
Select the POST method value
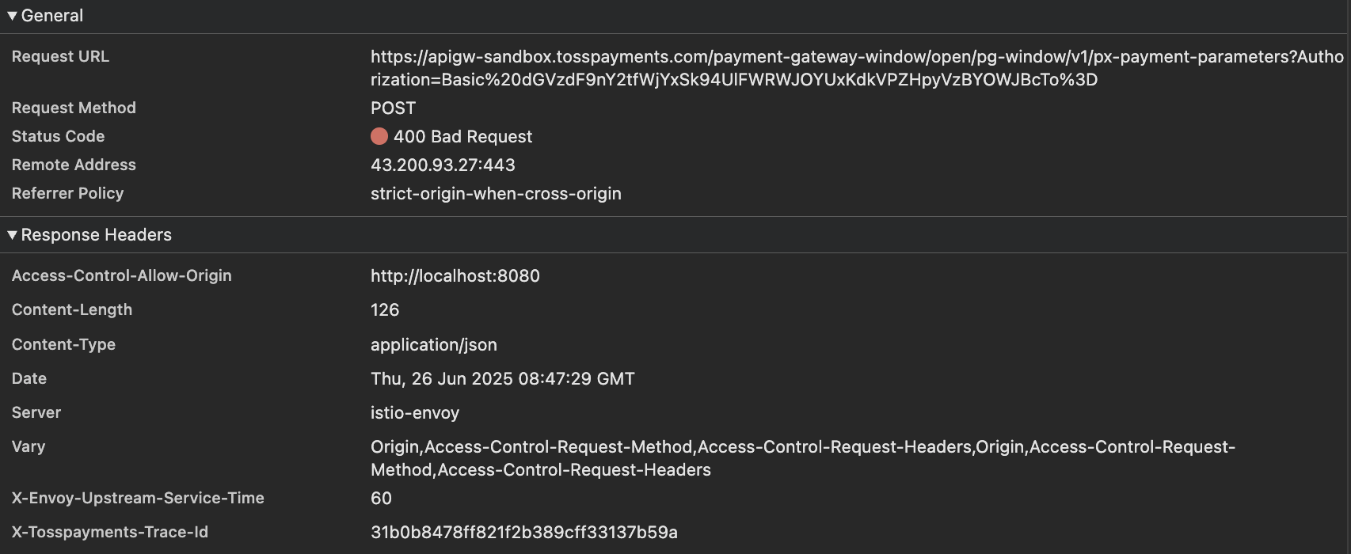click(393, 108)
